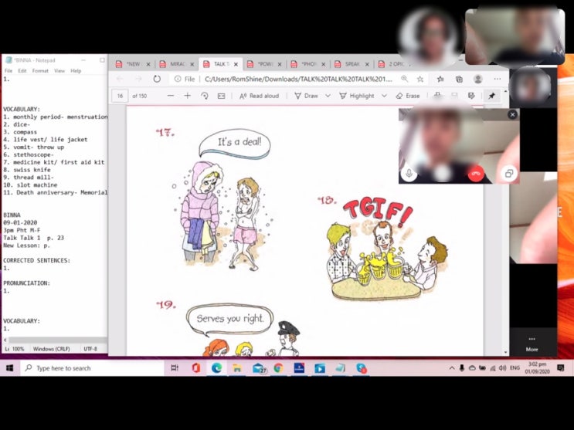Click Notepad horizontal scrollbar left arrow
Screen dimensions: 574x430
pos(5,340)
